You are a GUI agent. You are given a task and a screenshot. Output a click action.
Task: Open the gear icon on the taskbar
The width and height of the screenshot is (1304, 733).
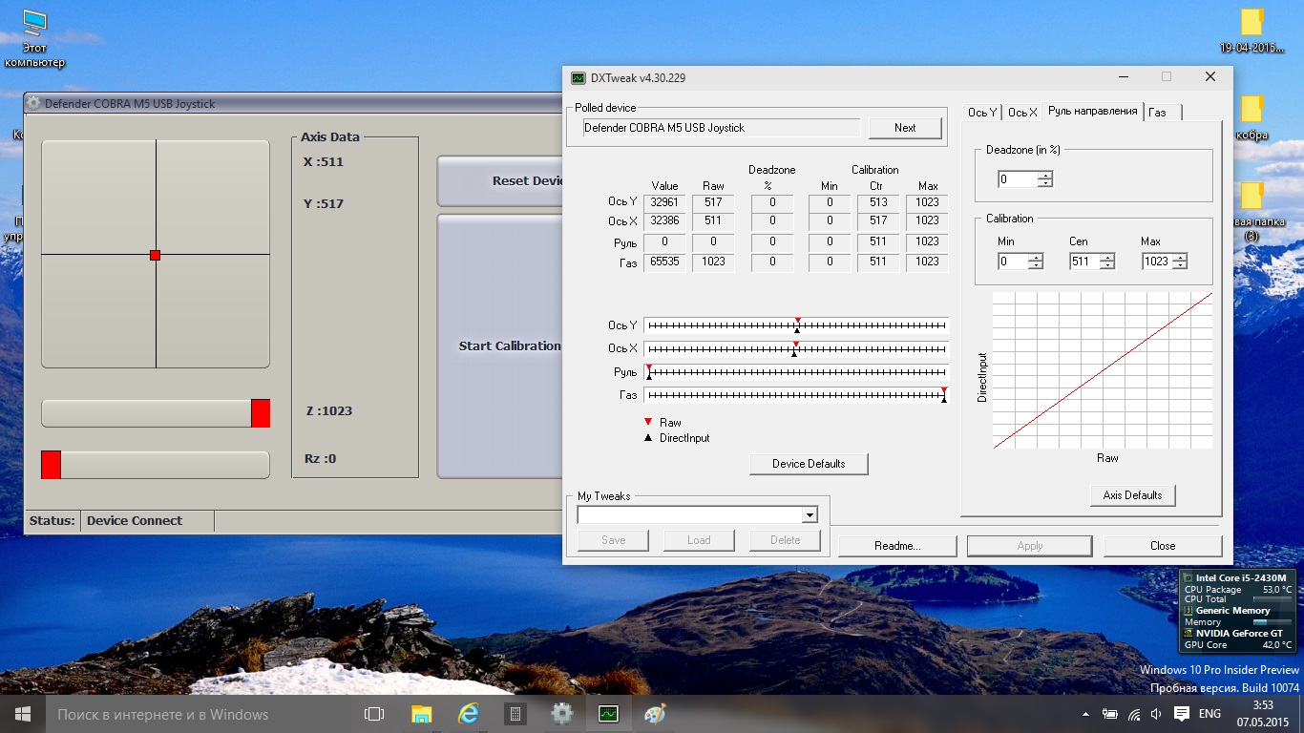pos(561,714)
